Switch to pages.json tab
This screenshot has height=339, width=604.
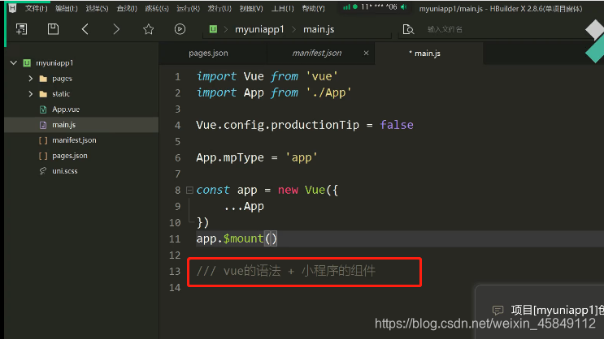tap(208, 53)
